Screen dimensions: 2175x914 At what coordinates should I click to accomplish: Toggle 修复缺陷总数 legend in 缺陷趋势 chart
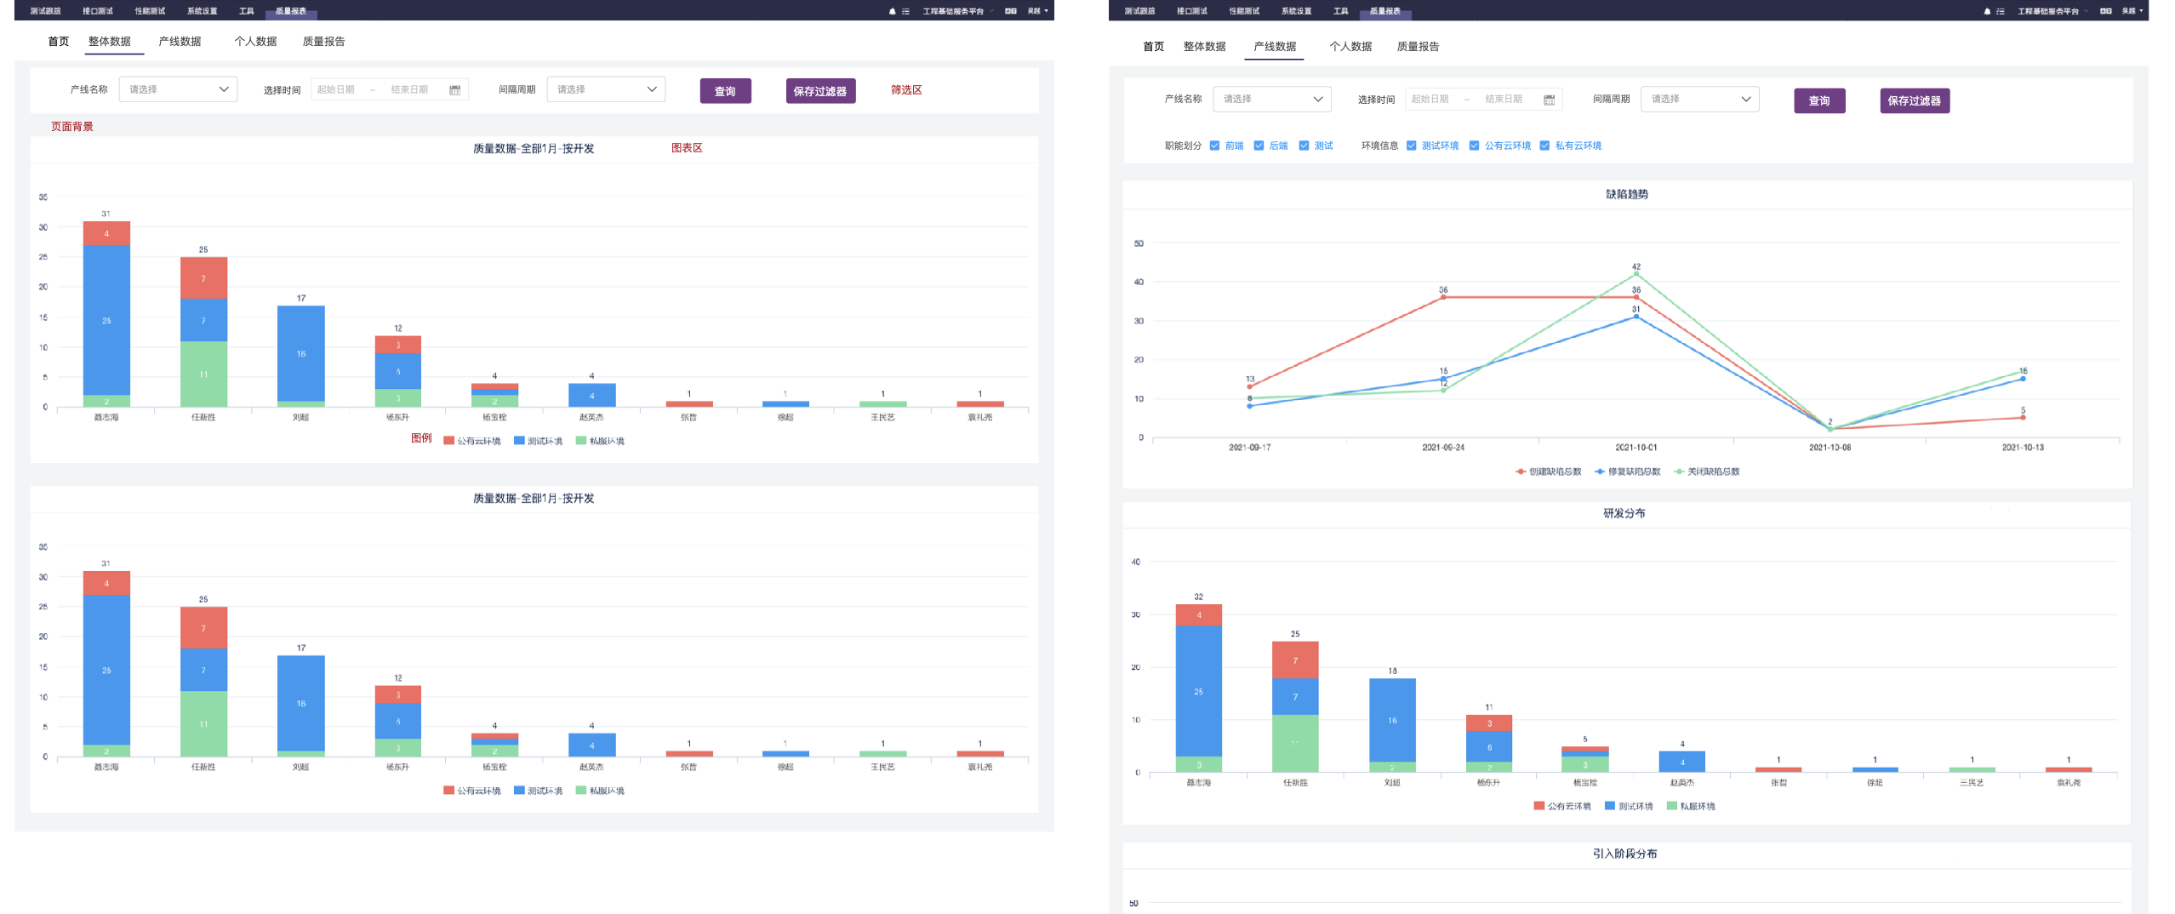tap(1627, 471)
